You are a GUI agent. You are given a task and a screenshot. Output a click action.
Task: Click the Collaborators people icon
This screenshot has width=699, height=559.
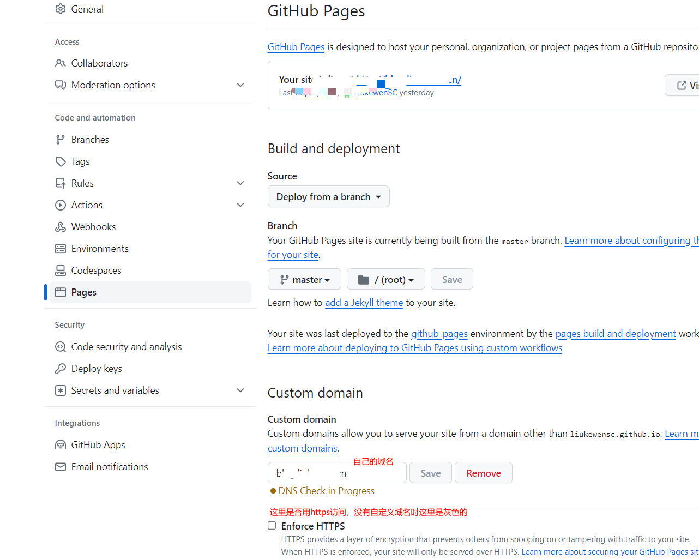click(x=61, y=63)
